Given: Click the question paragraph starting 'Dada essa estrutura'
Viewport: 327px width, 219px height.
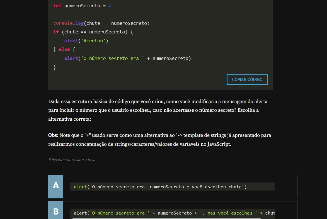Looking at the screenshot, I should point(158,102).
